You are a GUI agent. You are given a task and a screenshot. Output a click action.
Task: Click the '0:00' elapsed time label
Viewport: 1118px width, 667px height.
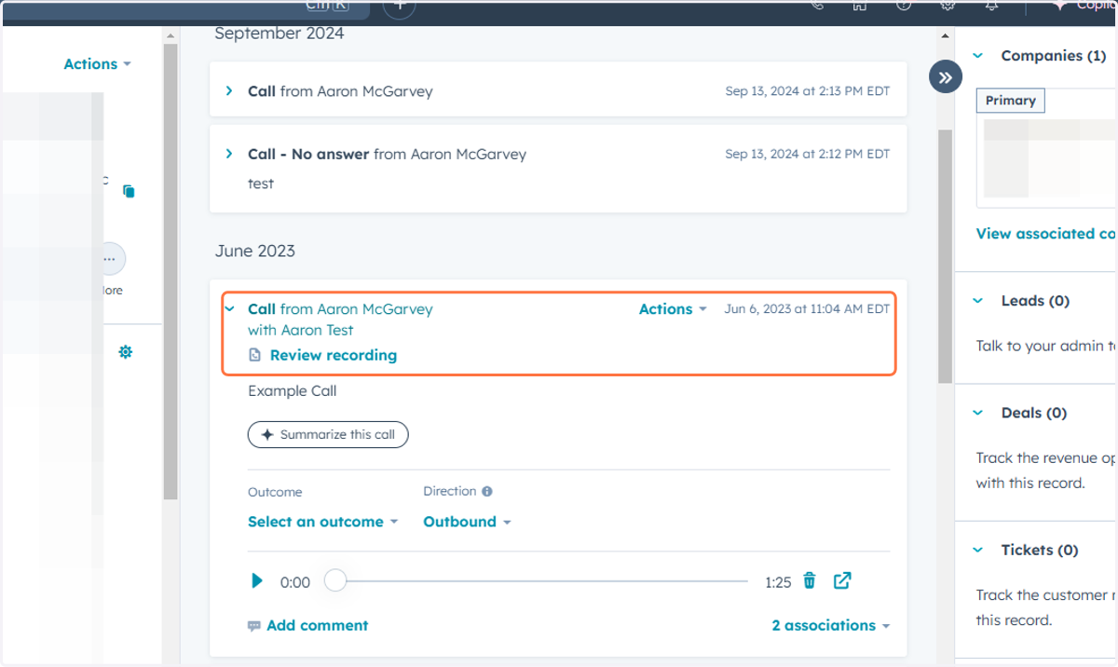295,582
